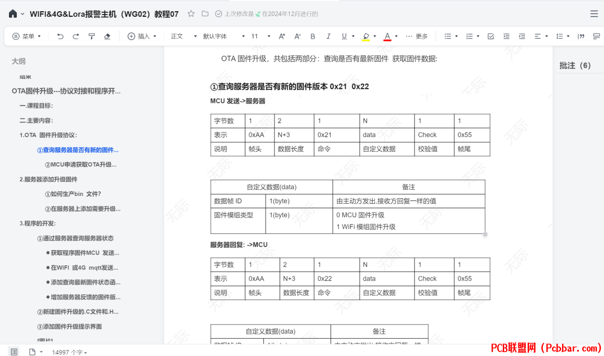Open the 正文 paragraph style dropdown
604x356 pixels.
pyautogui.click(x=184, y=36)
